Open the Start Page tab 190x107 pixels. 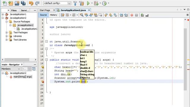[x=45, y=10]
